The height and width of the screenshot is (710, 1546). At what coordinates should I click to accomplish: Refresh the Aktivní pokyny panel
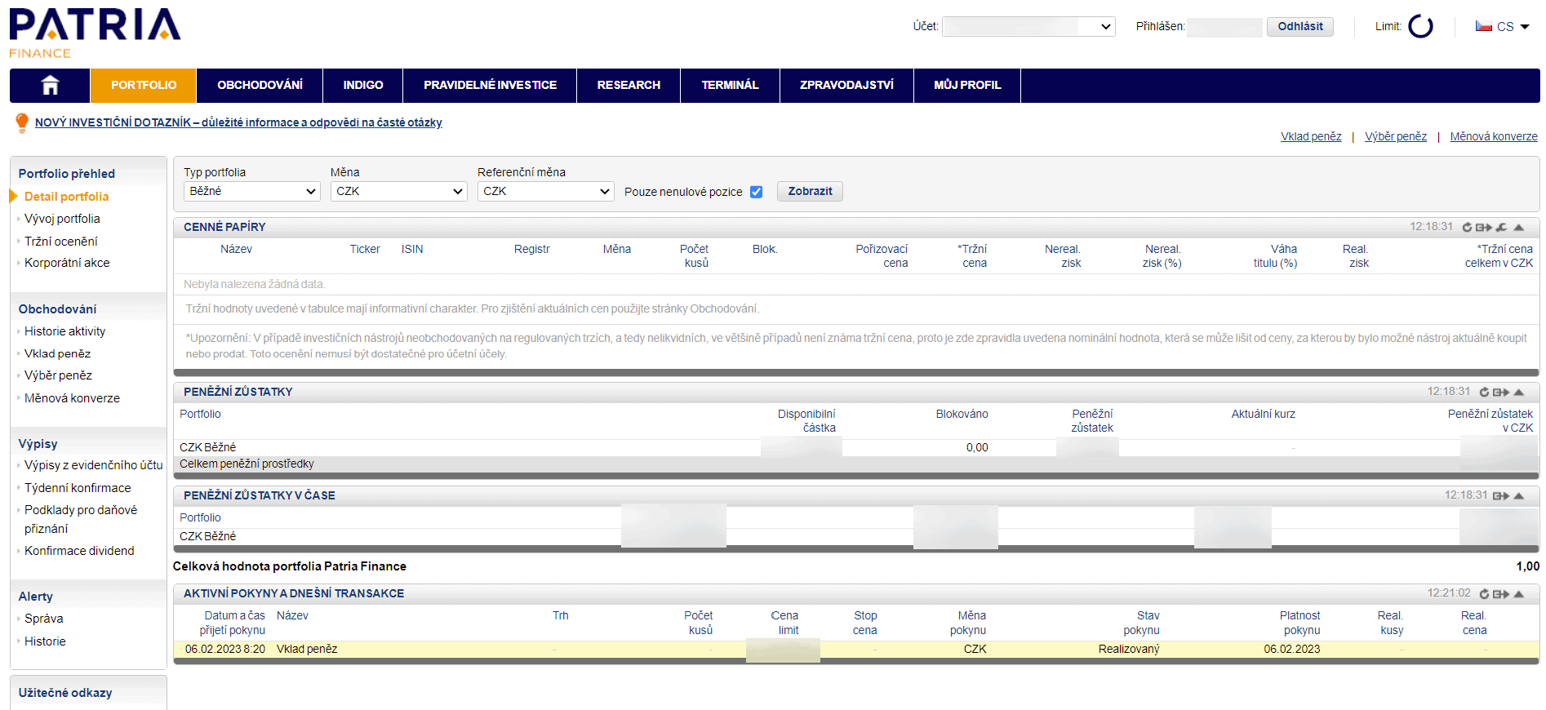[x=1484, y=594]
